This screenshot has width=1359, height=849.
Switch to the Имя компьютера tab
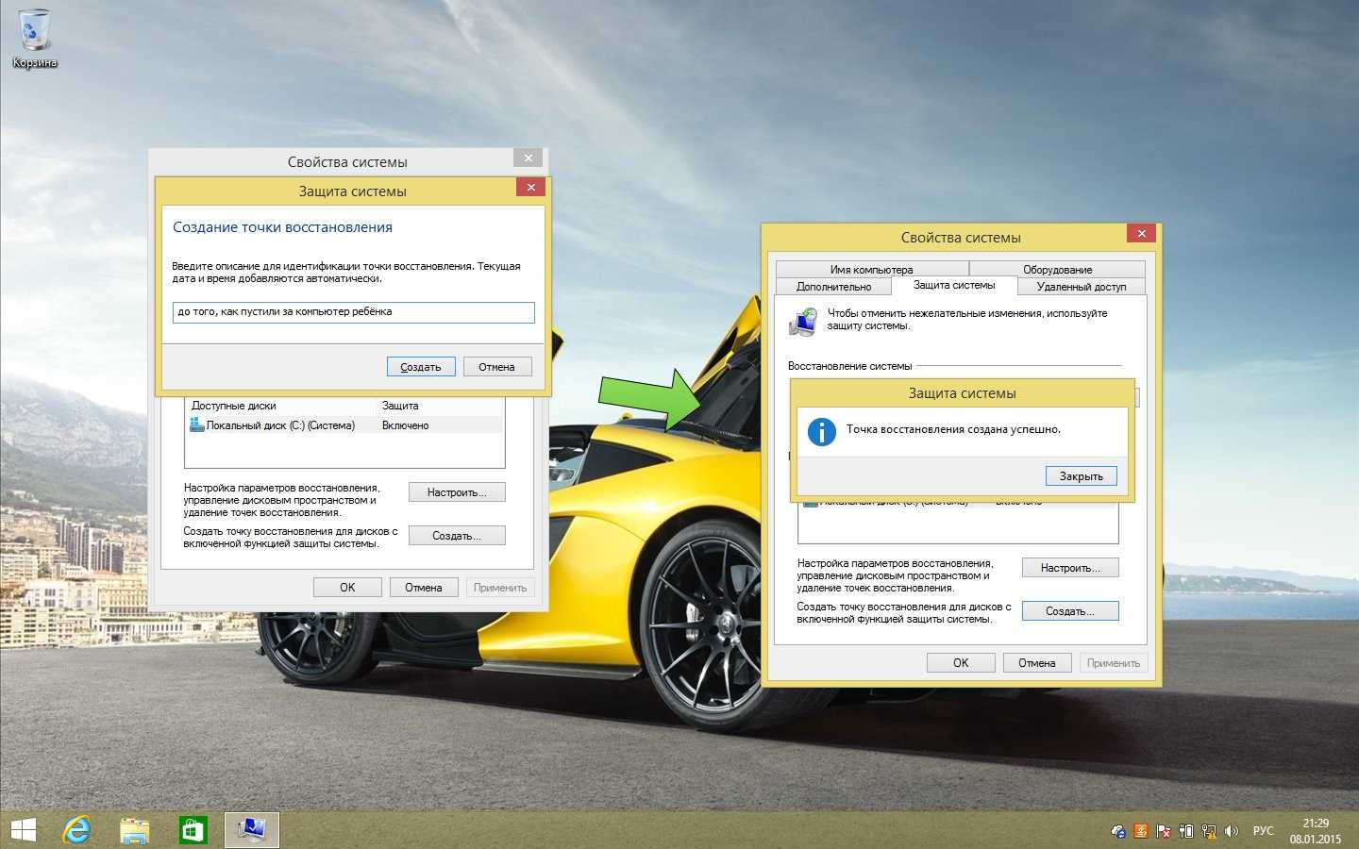click(871, 269)
